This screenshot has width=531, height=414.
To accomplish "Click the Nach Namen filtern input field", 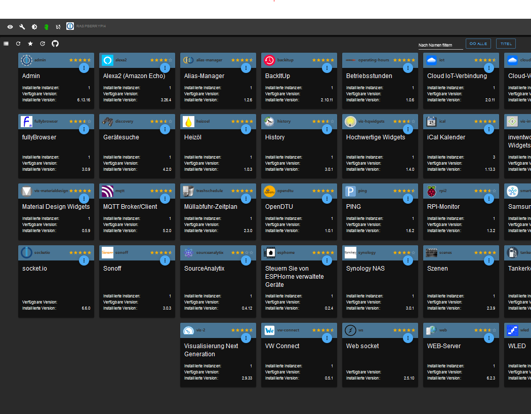I will point(440,45).
